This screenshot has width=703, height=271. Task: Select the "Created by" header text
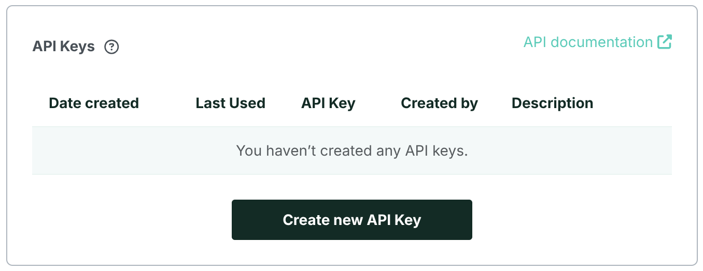(x=439, y=103)
